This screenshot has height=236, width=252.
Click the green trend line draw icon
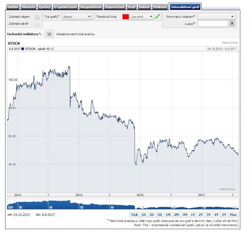point(158,17)
